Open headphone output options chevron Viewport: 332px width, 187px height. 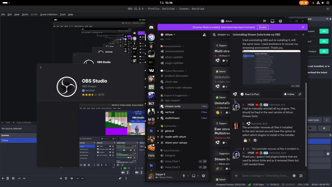point(198,176)
